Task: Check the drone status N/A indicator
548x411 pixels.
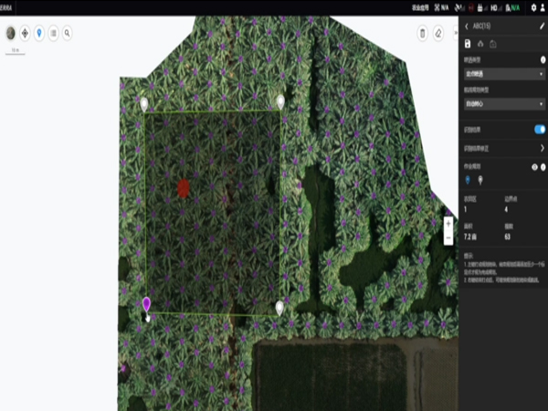Action: click(x=442, y=7)
